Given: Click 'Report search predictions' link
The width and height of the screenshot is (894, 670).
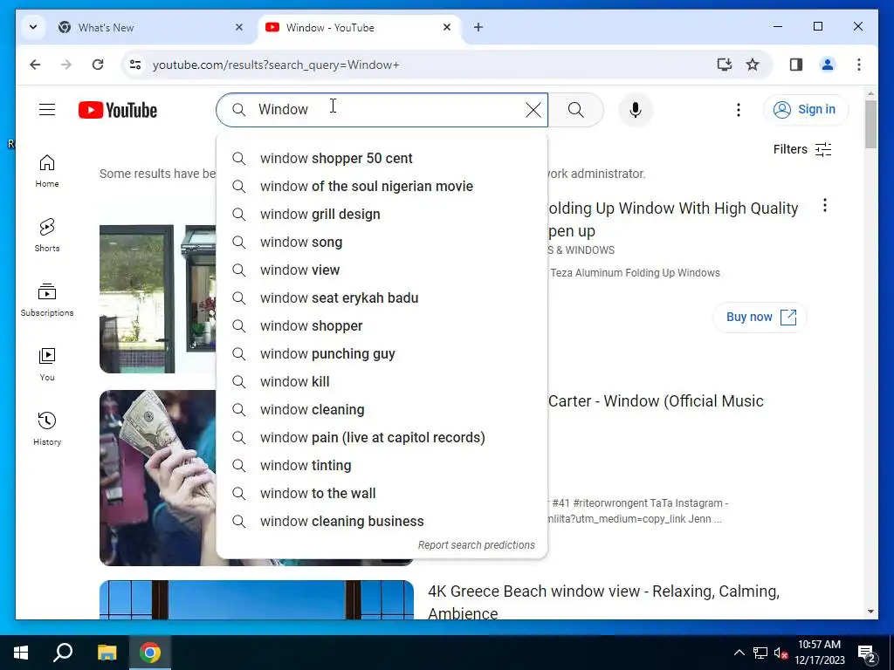Looking at the screenshot, I should click(476, 545).
